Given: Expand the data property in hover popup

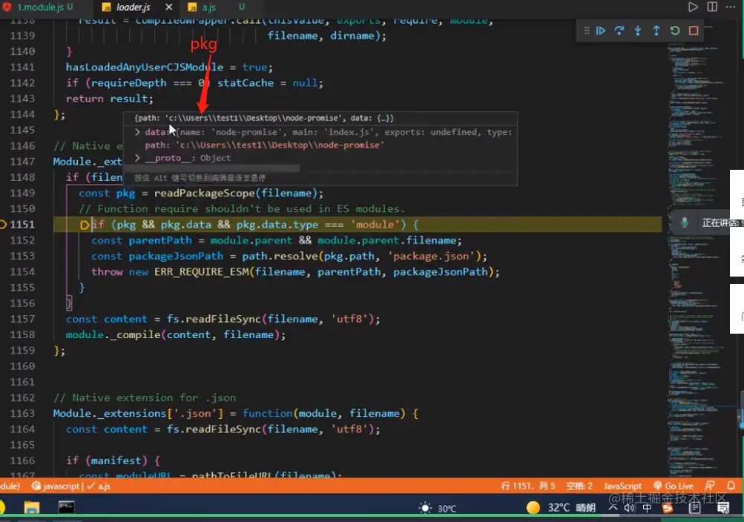Looking at the screenshot, I should tap(138, 132).
